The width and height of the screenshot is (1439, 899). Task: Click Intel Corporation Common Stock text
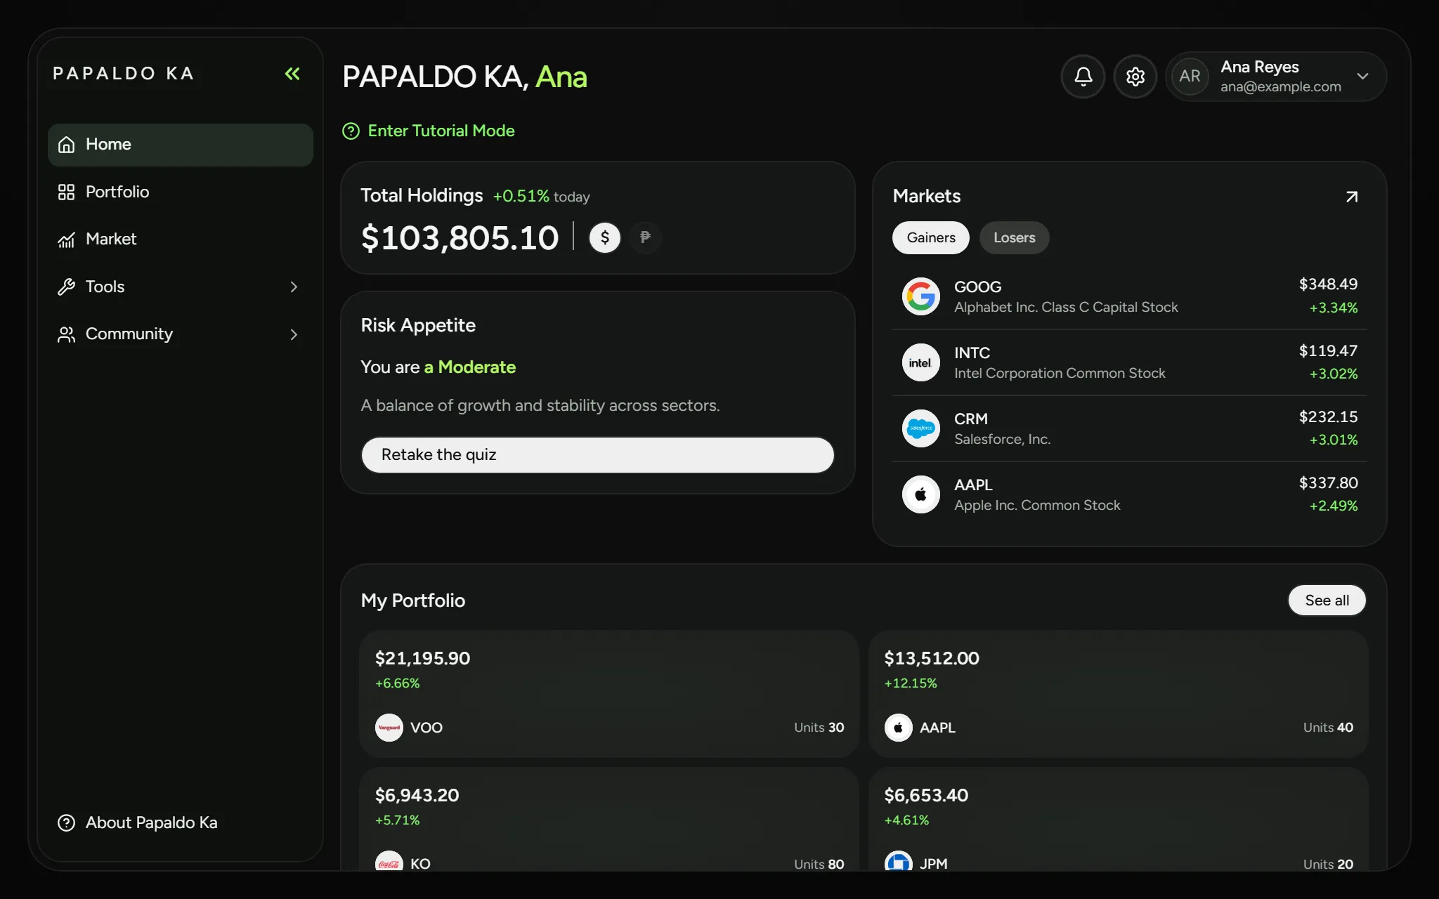point(1060,374)
